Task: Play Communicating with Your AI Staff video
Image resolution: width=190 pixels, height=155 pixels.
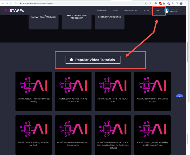Action: coord(34,135)
